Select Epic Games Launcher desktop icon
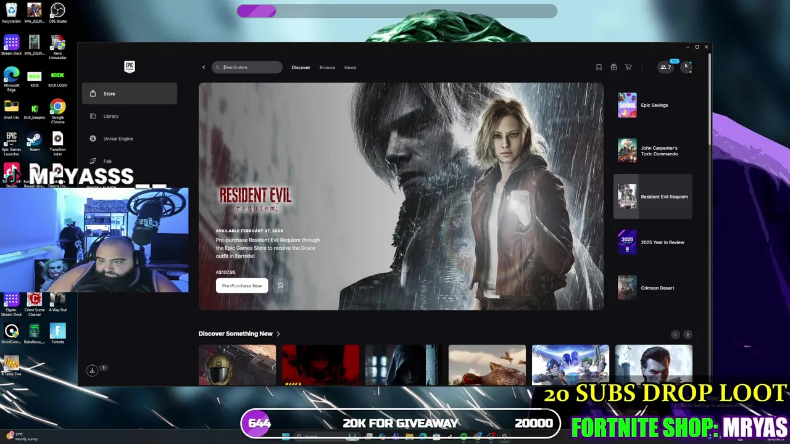790x444 pixels. (x=11, y=143)
